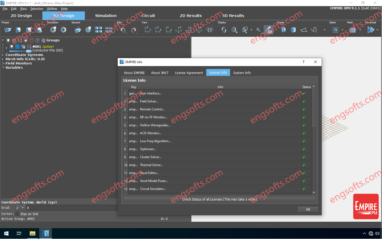Open the Advanced dropdown arrow

pos(377,30)
